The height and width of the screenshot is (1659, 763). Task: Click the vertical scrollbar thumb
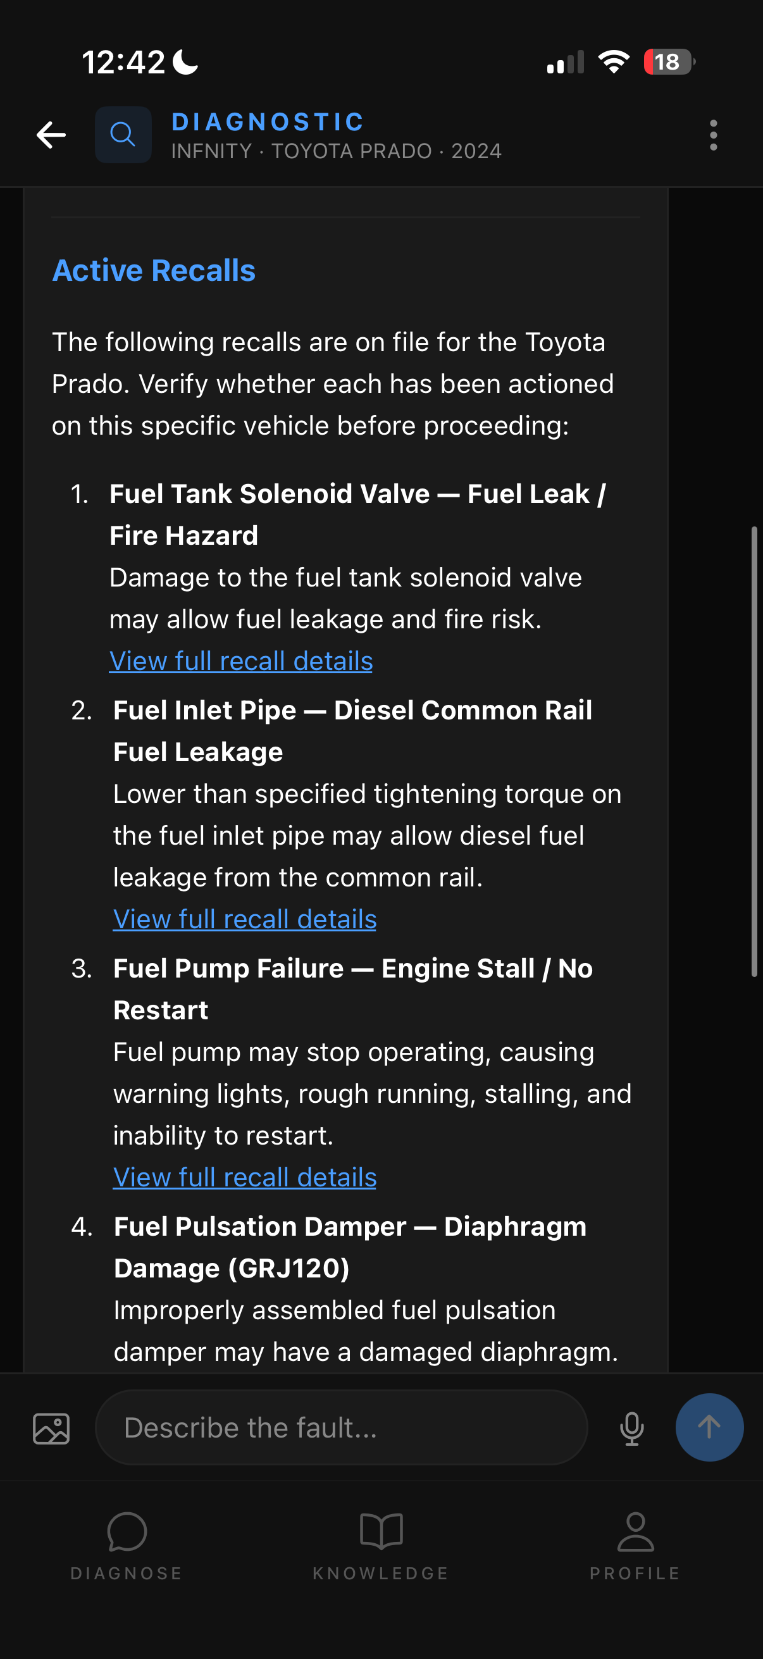click(754, 752)
